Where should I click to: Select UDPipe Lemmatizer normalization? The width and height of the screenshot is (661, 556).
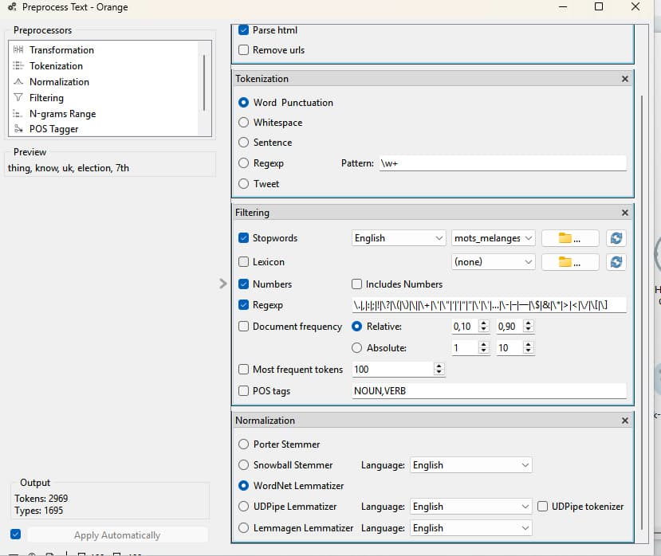pos(243,507)
